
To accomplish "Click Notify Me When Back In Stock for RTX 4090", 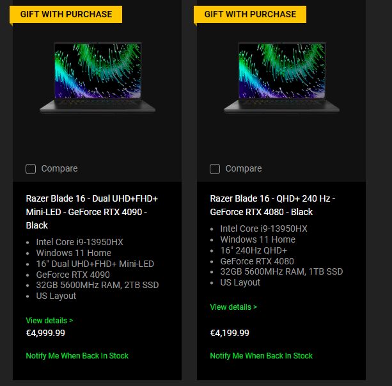I will 77,355.
